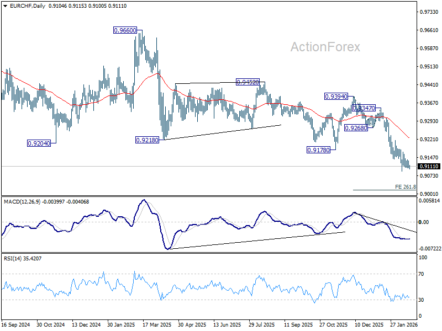This screenshot has width=442, height=331.
Task: Click the 0.93470 price label
Action: click(x=364, y=108)
